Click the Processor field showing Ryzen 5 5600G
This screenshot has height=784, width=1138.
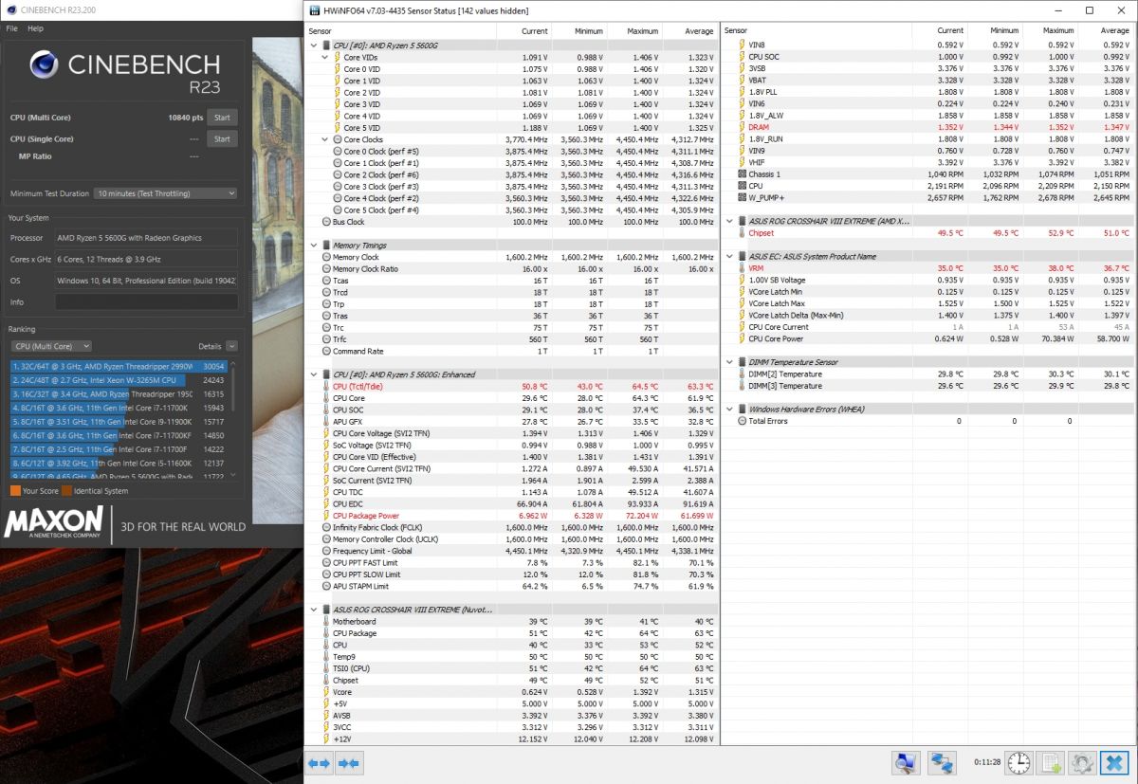coord(146,238)
